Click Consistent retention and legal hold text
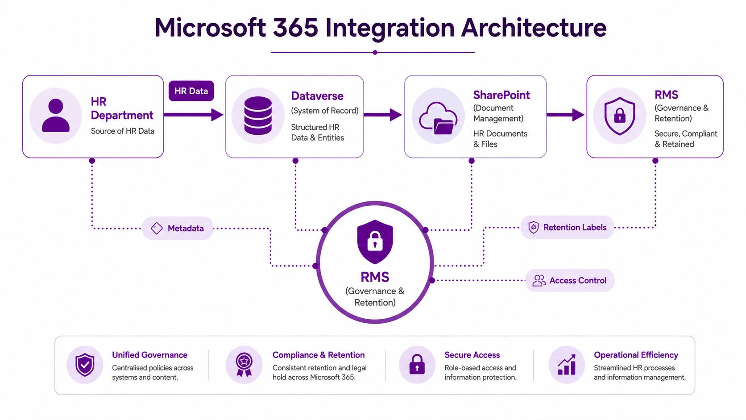 tap(319, 373)
